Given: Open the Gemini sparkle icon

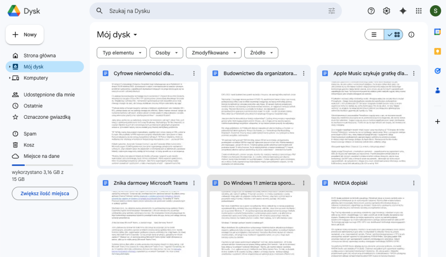Looking at the screenshot, I should (403, 11).
